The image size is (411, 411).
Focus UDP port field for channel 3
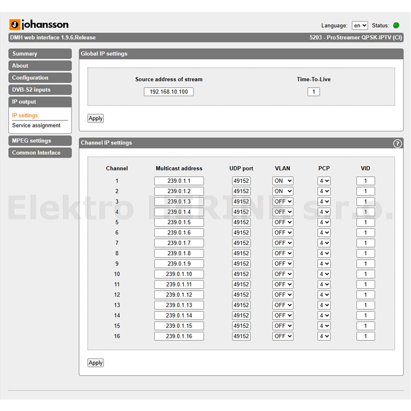(241, 201)
